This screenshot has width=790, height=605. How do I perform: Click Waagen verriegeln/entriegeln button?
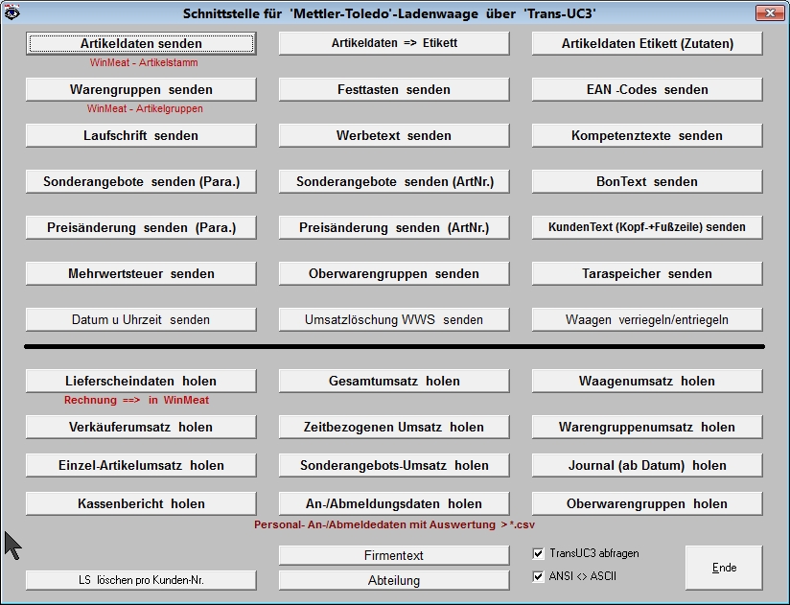tap(647, 319)
